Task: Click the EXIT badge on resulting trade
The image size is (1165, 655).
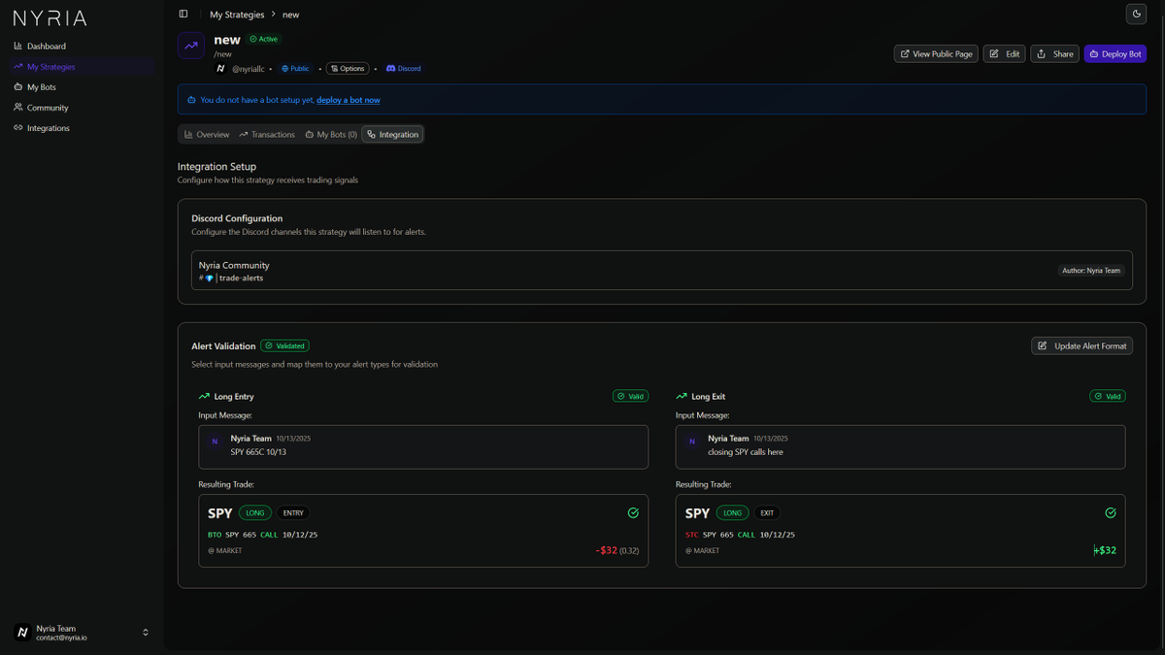Action: [767, 513]
